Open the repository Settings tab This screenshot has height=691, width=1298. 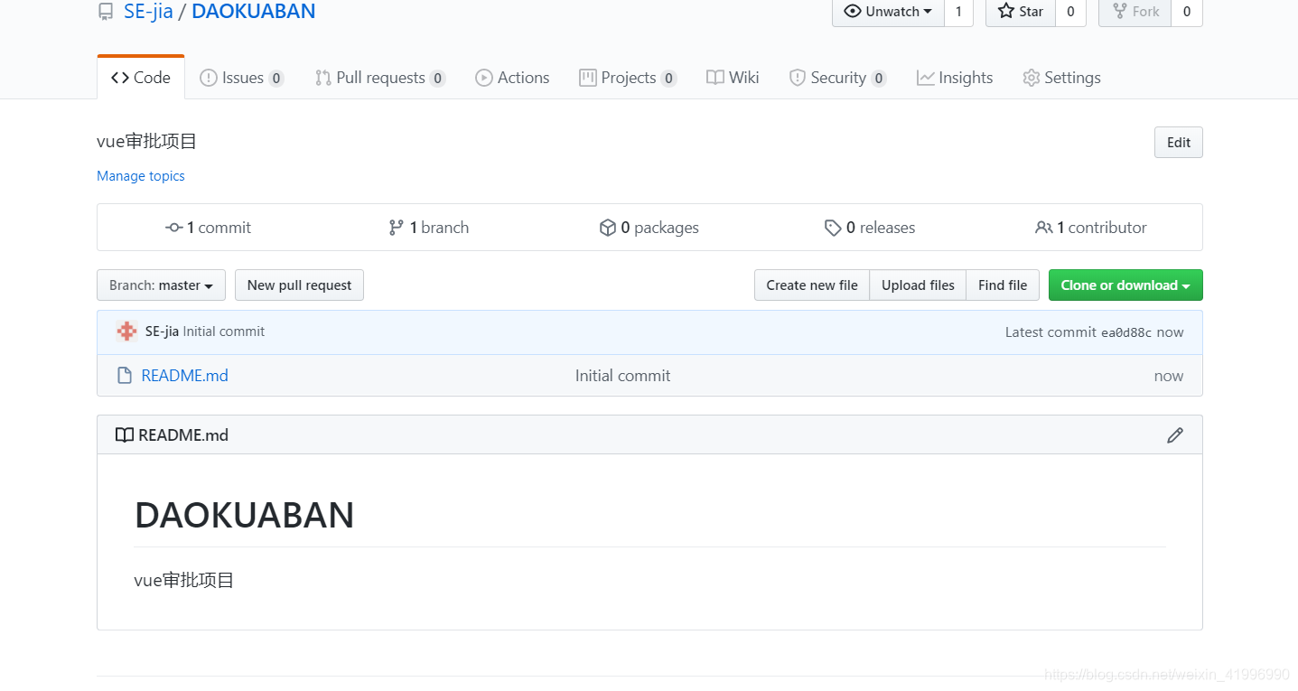1061,78
